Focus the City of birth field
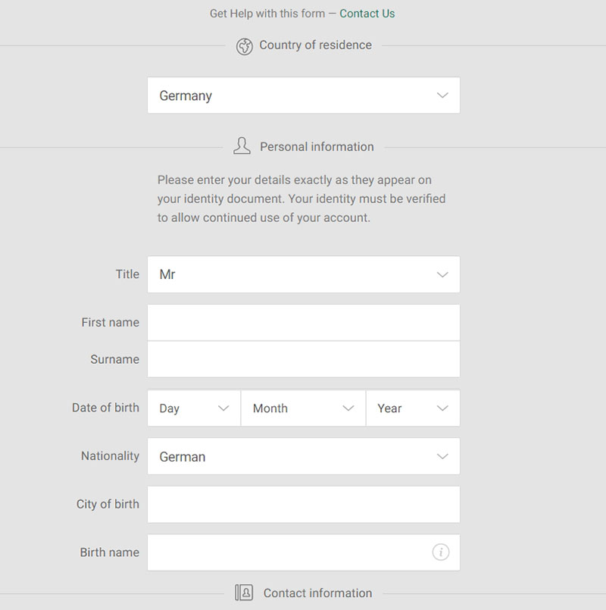 click(x=304, y=505)
